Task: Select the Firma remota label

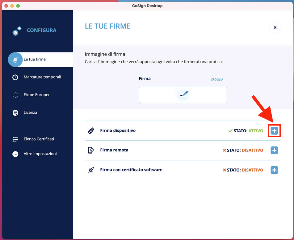Action: pyautogui.click(x=114, y=150)
